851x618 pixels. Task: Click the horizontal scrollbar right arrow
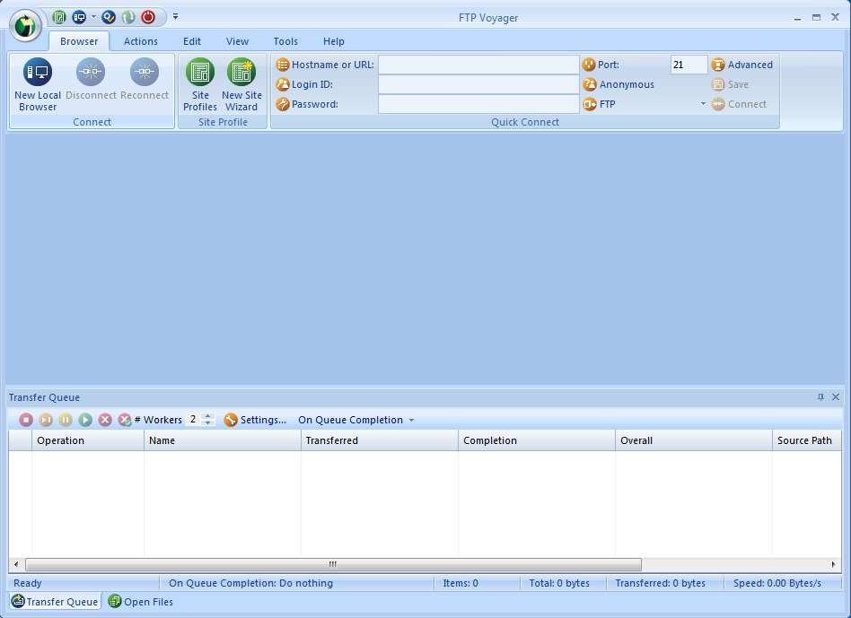[x=834, y=564]
